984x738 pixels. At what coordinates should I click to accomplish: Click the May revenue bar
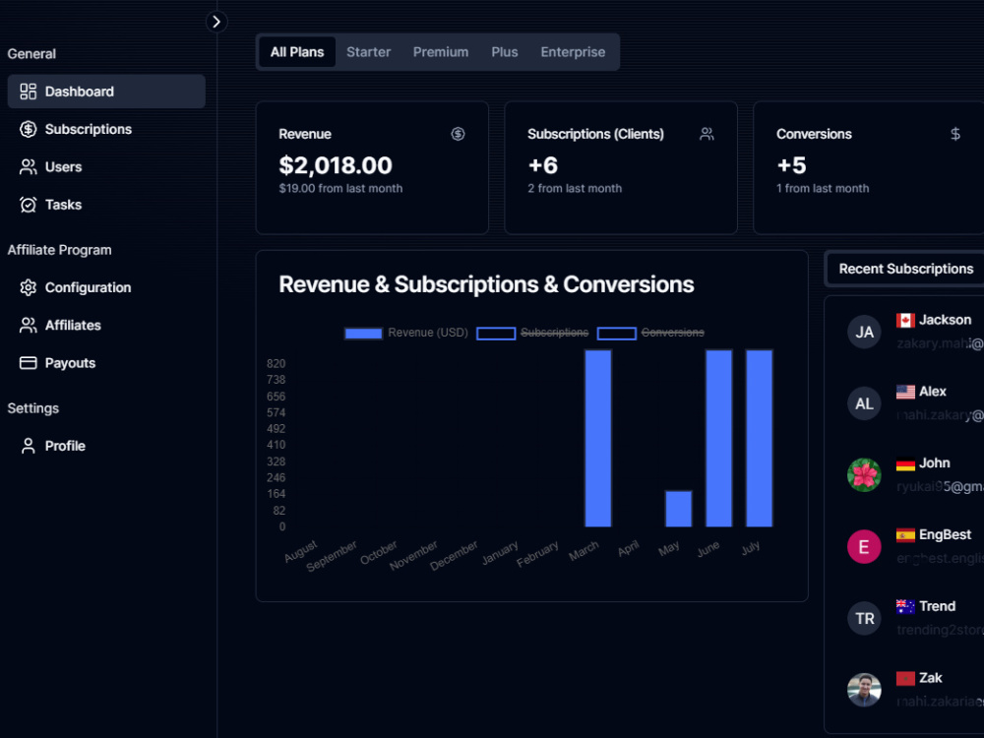678,509
